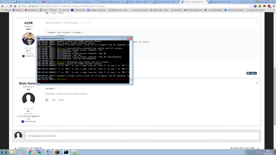Open Sweey216_ Minecraft account link
This screenshot has height=155, width=276.
pos(28,56)
